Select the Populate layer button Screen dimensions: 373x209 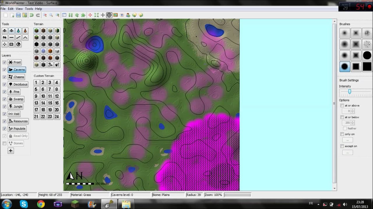[17, 129]
